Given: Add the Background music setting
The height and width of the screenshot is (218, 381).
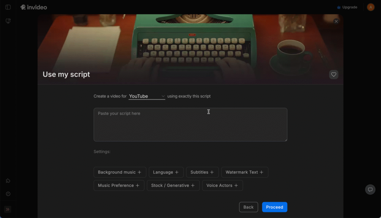Looking at the screenshot, I should click(120, 172).
